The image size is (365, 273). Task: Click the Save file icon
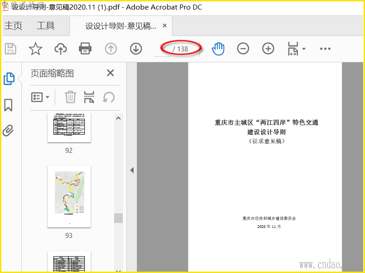[x=10, y=49]
